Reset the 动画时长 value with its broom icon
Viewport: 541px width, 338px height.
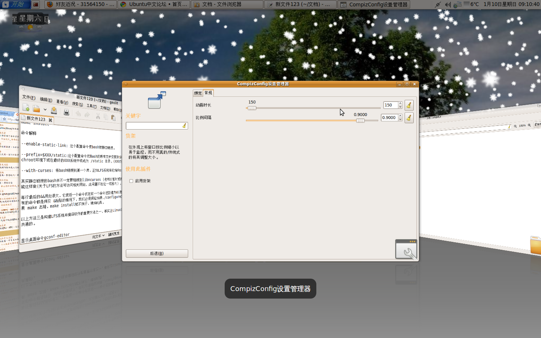tap(409, 105)
